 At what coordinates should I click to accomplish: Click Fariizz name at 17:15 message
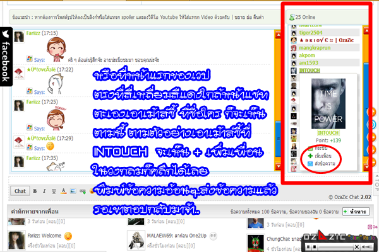(33, 33)
